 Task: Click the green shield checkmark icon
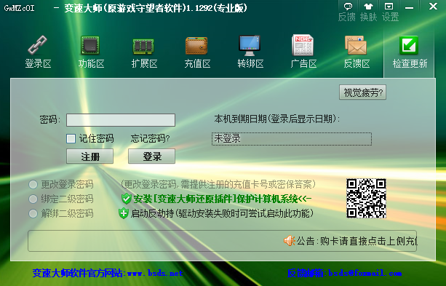pyautogui.click(x=126, y=199)
